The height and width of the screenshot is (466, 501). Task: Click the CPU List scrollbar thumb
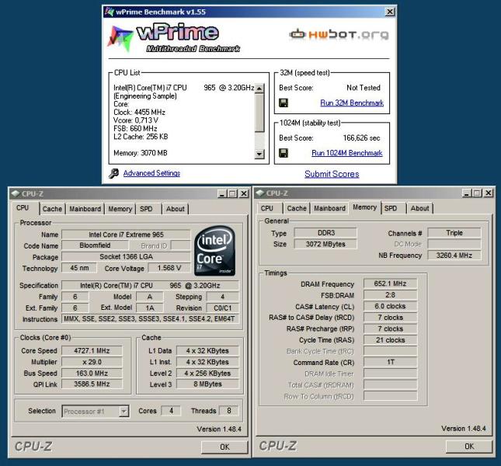(x=259, y=112)
